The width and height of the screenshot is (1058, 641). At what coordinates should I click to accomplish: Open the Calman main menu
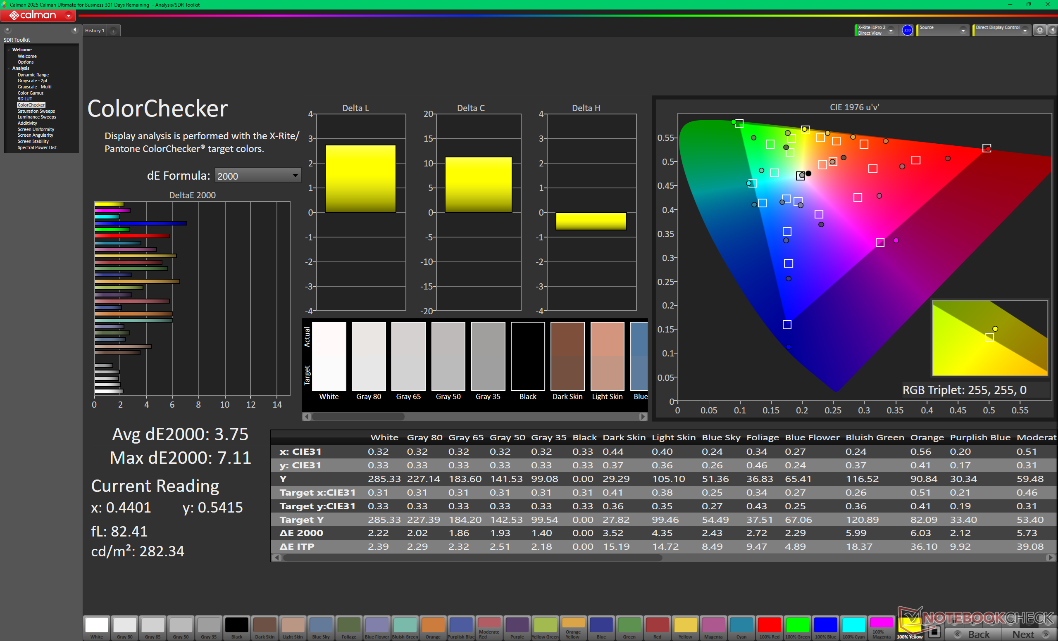coord(38,15)
